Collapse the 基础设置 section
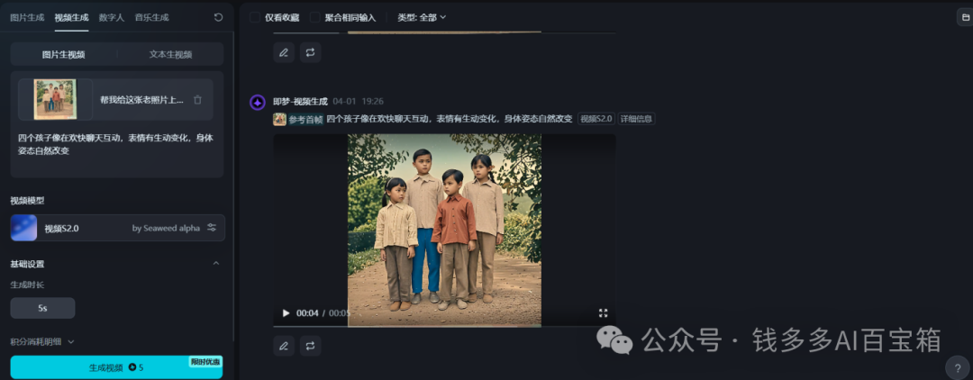 (216, 264)
